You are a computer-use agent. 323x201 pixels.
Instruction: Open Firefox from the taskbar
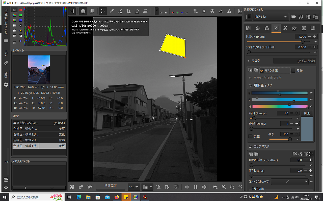pos(117,197)
